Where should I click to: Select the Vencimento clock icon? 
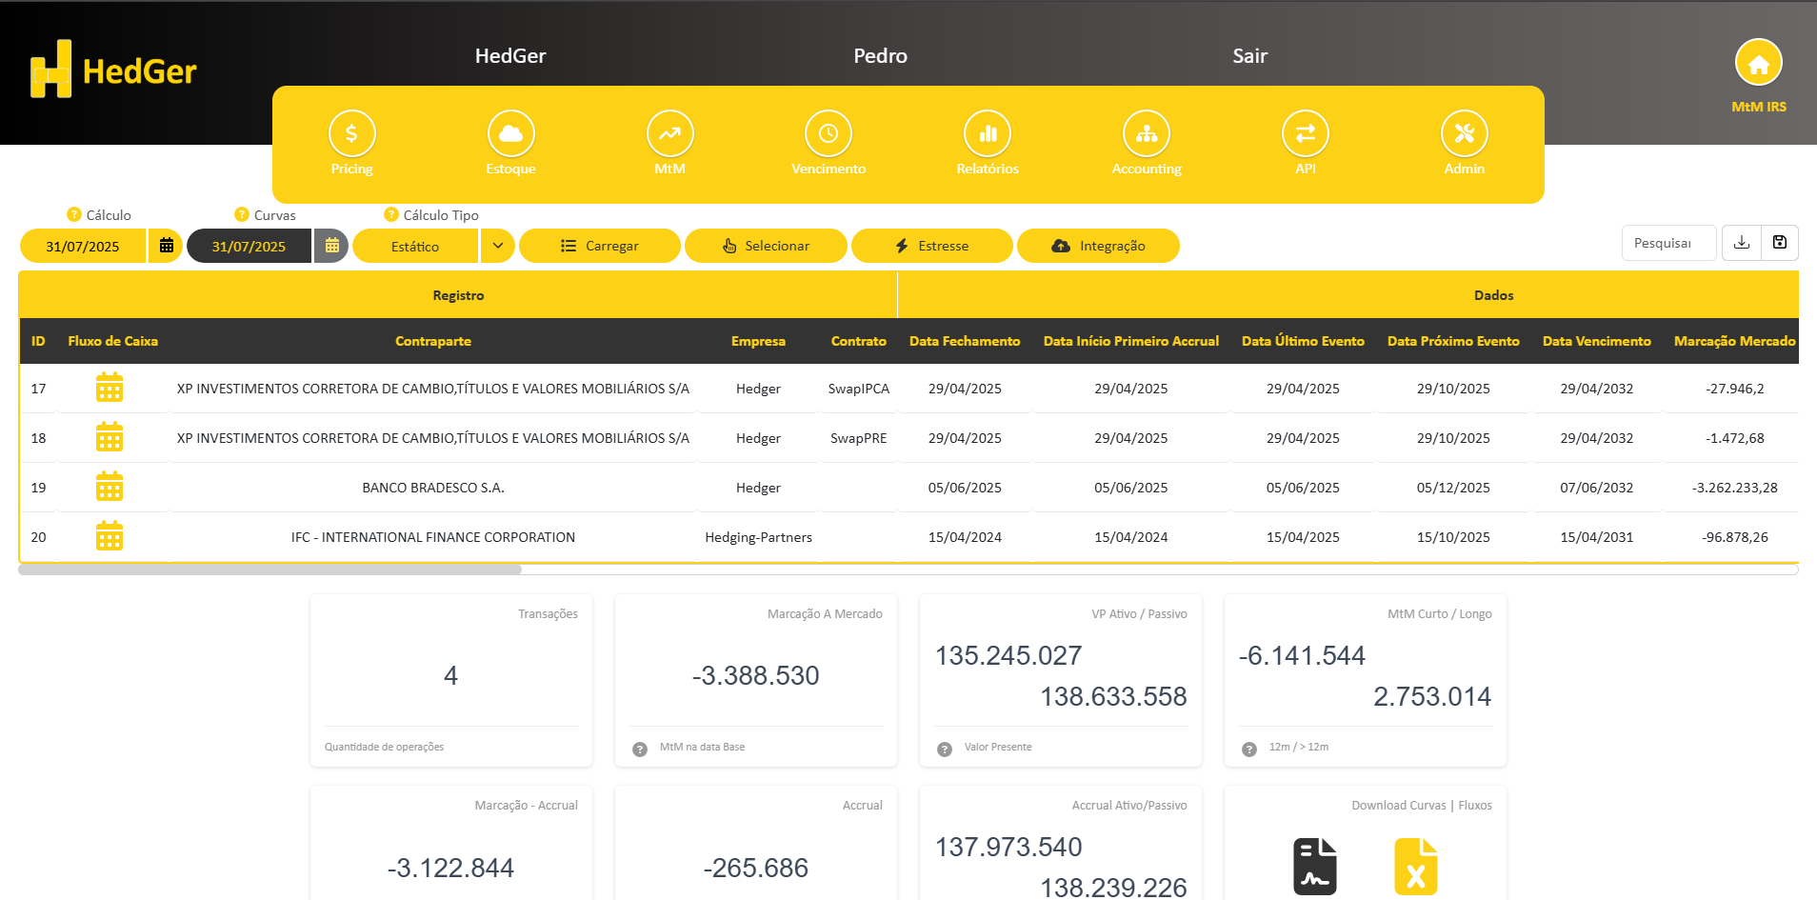pos(829,134)
